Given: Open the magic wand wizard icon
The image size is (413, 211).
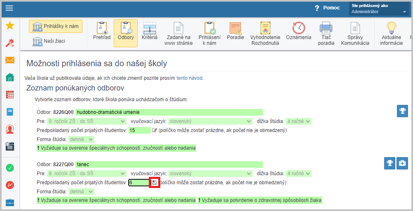Looking at the screenshot, I should click(x=10, y=43).
